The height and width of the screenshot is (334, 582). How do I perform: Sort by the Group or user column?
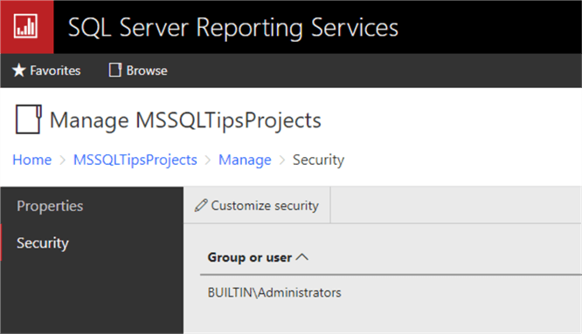click(x=258, y=257)
